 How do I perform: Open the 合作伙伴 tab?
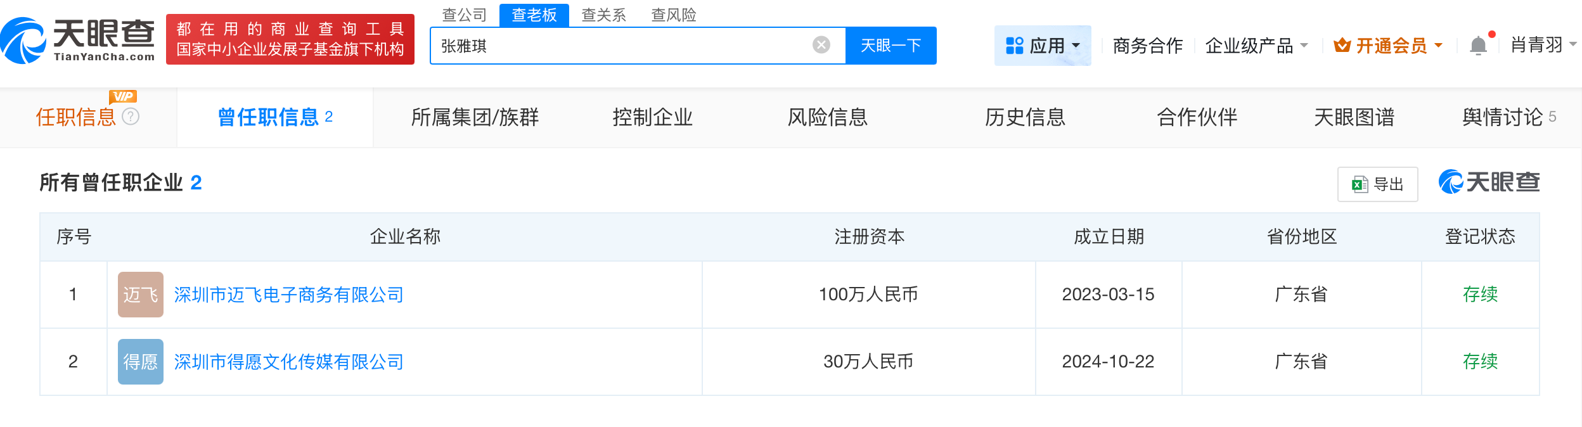click(1197, 117)
